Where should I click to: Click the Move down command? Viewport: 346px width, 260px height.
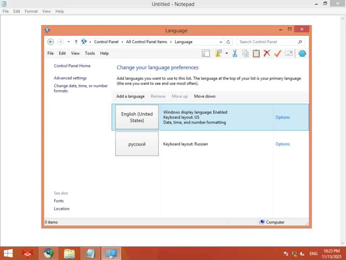point(204,96)
